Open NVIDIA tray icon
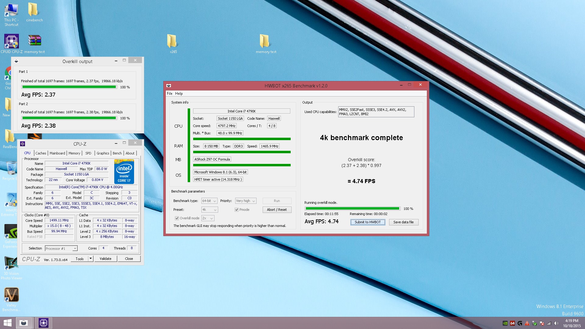Viewport: 585px width, 329px height. (x=505, y=323)
